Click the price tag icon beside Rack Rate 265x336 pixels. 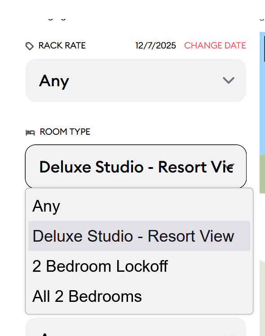[x=30, y=46]
